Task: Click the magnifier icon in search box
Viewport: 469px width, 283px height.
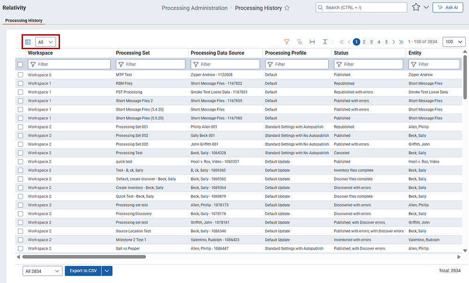Action: tap(320, 7)
